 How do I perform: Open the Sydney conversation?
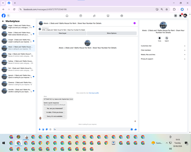point(18,62)
